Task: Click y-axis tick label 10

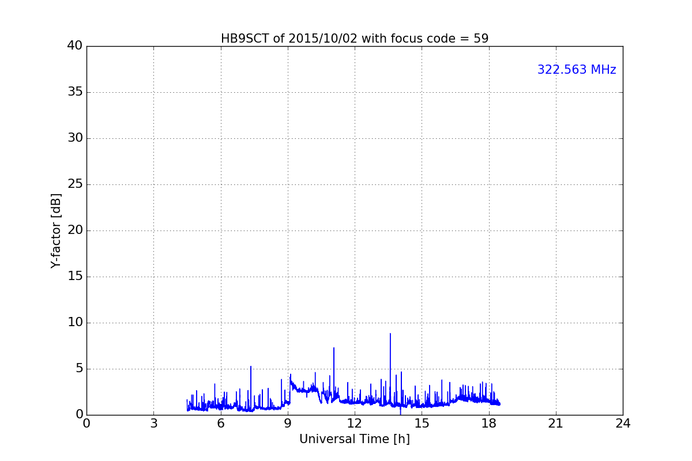Action: coord(75,323)
